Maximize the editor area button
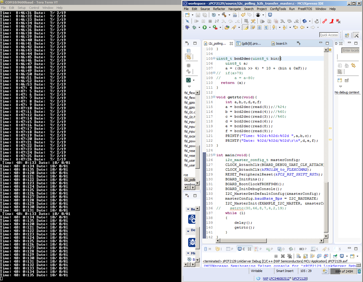Image resolution: width=363 pixels, height=282 pixels. coord(327,43)
